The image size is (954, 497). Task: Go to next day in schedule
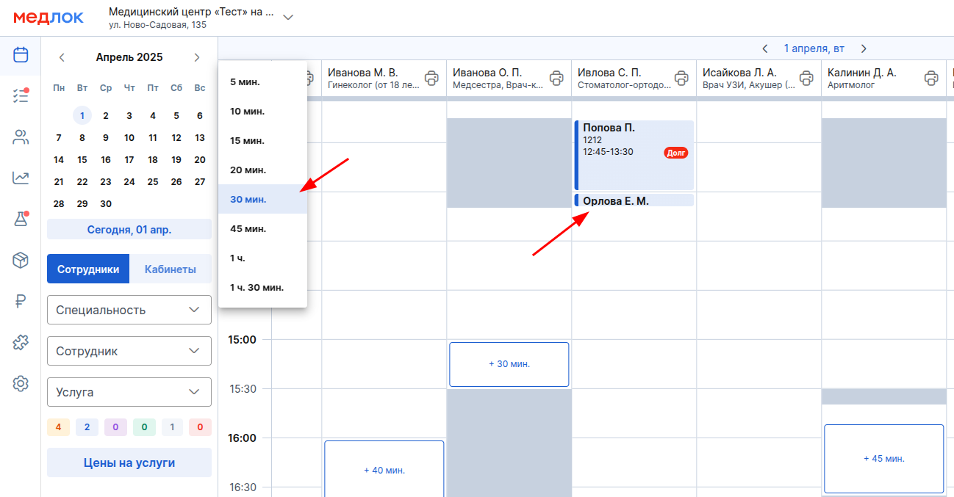click(x=864, y=48)
